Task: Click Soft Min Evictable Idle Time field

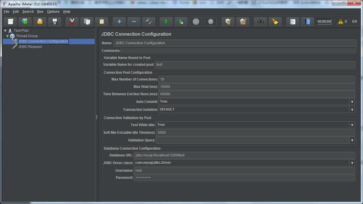Action: tap(255, 133)
